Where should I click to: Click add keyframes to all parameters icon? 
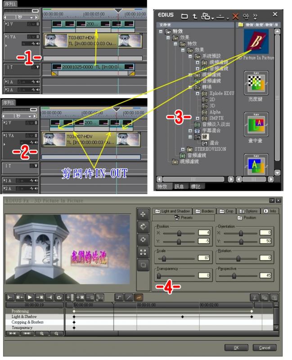70,297
